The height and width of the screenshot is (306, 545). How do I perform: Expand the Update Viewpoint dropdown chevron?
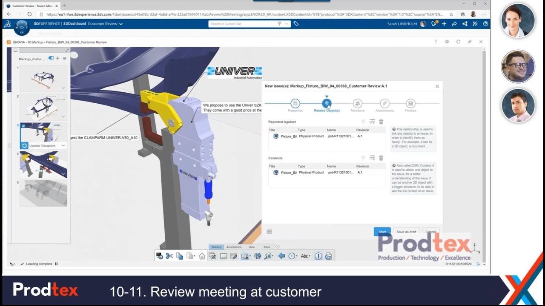point(63,146)
